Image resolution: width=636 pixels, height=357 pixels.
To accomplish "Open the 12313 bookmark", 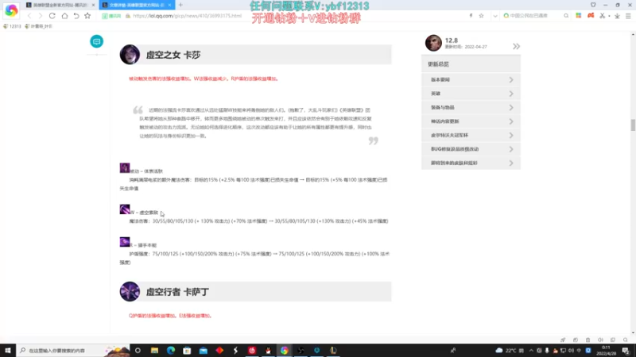I will point(12,26).
